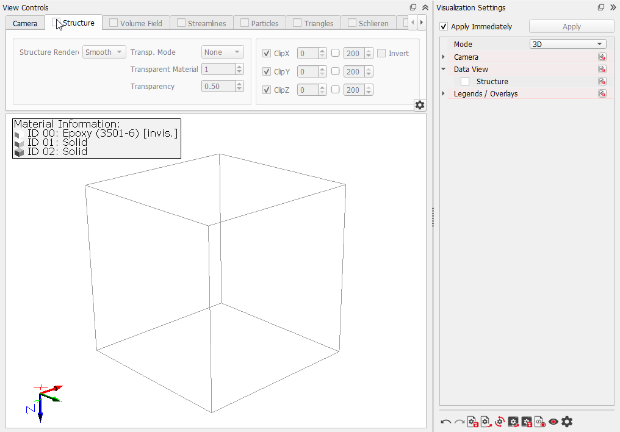Save visualization settings to file

tap(472, 422)
